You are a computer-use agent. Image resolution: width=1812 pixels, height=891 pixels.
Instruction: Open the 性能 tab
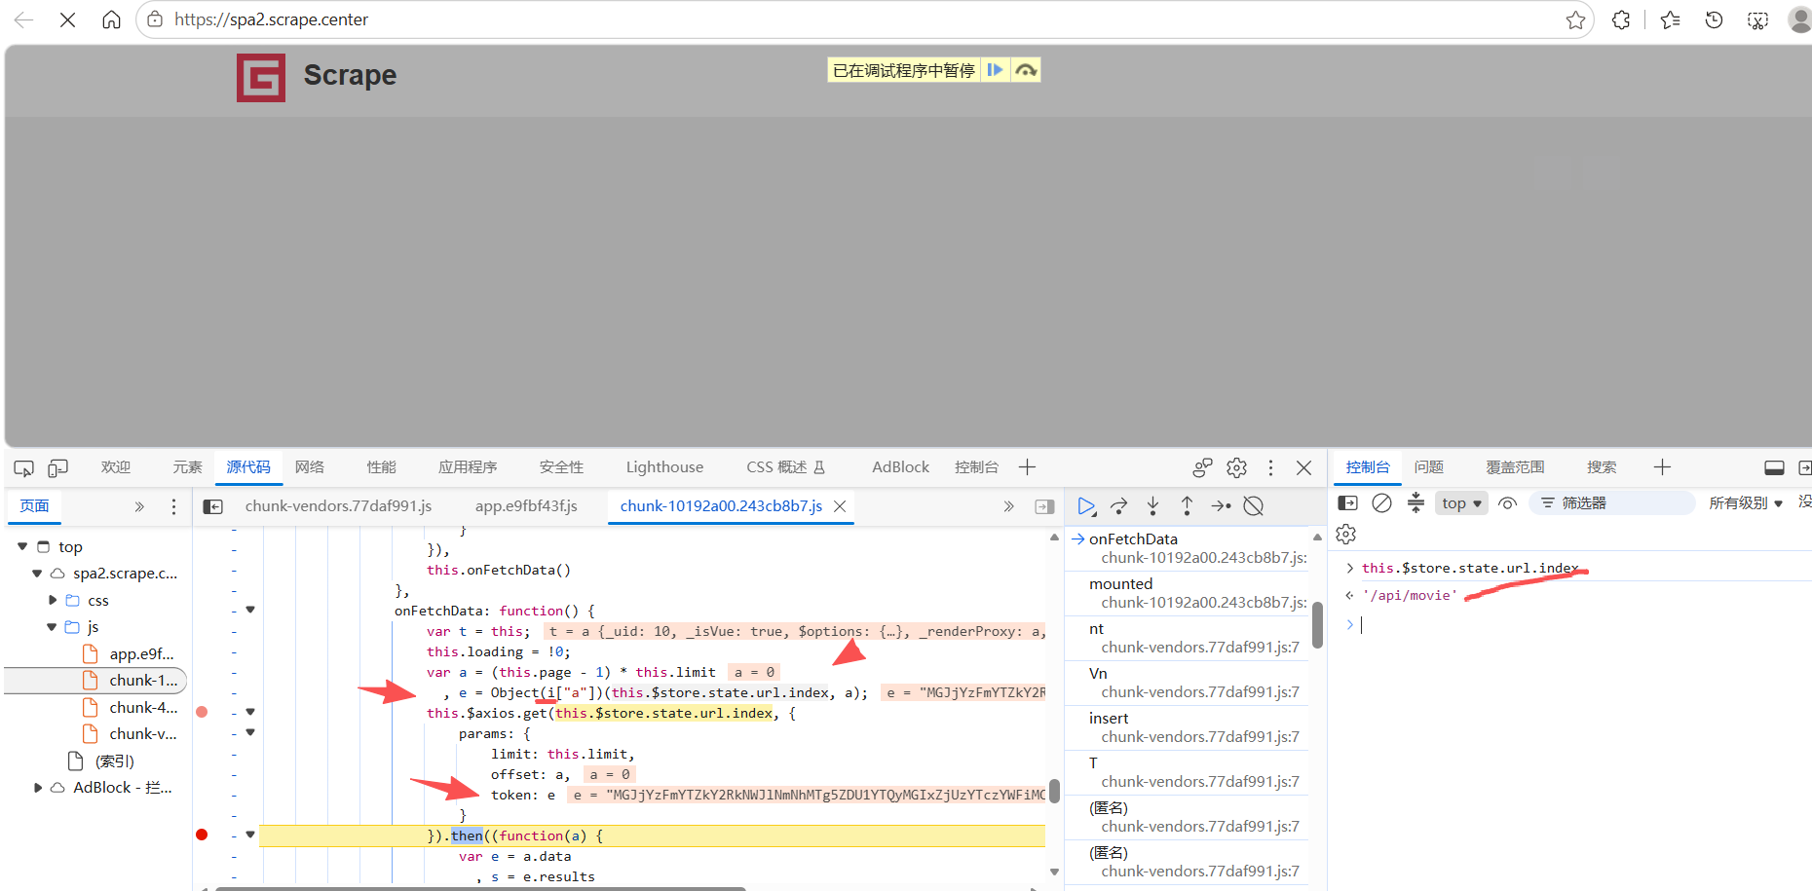click(381, 467)
